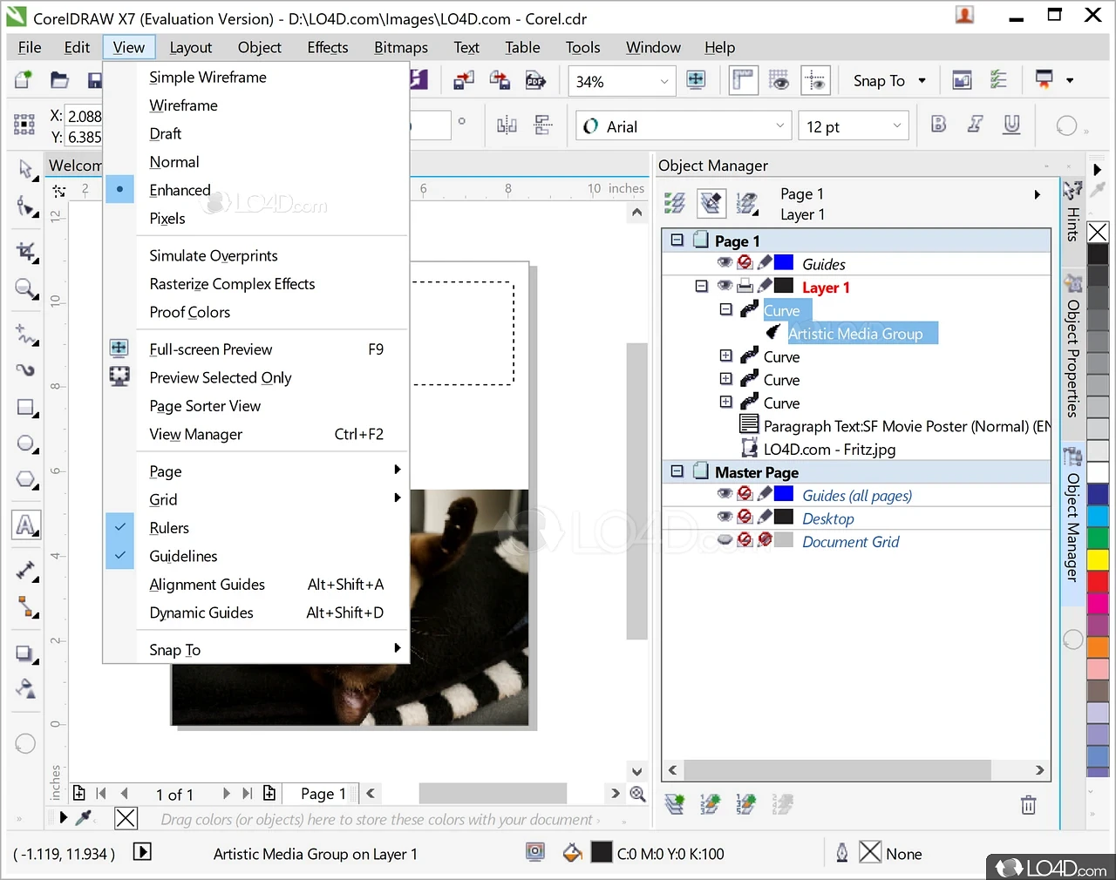Select the Shape edit tool
The height and width of the screenshot is (880, 1116).
tap(26, 207)
